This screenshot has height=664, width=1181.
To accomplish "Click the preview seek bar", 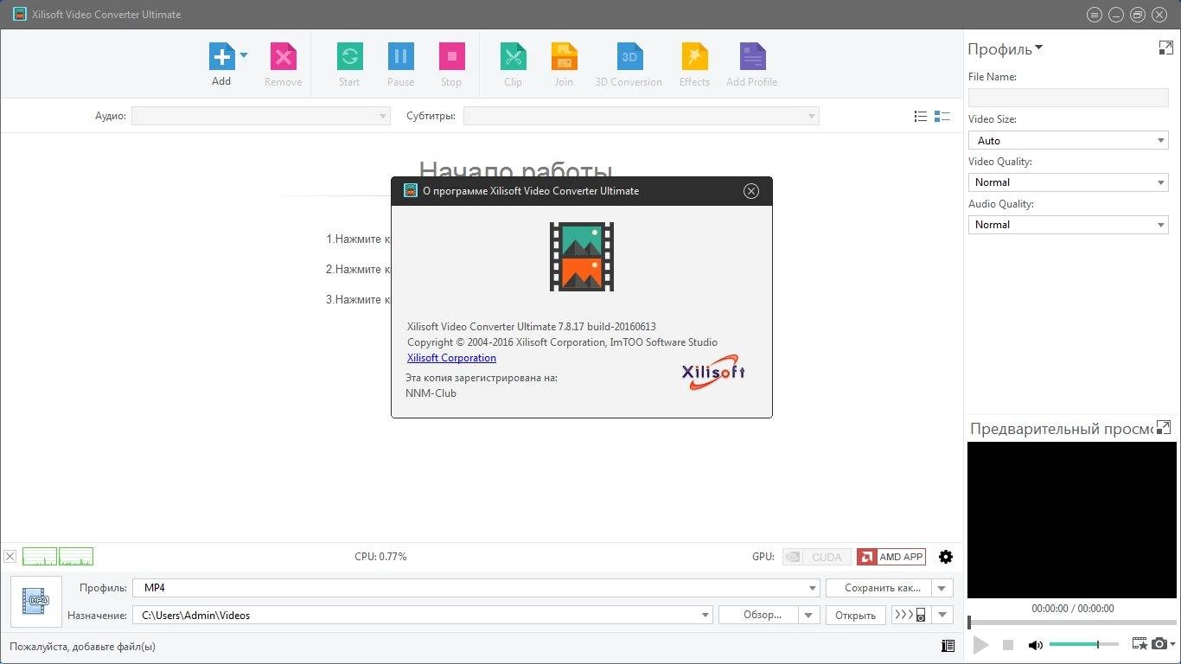I will coord(1072,622).
